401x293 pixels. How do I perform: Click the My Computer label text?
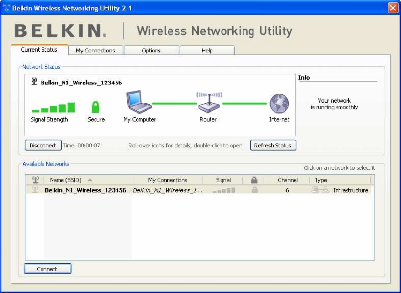point(139,119)
